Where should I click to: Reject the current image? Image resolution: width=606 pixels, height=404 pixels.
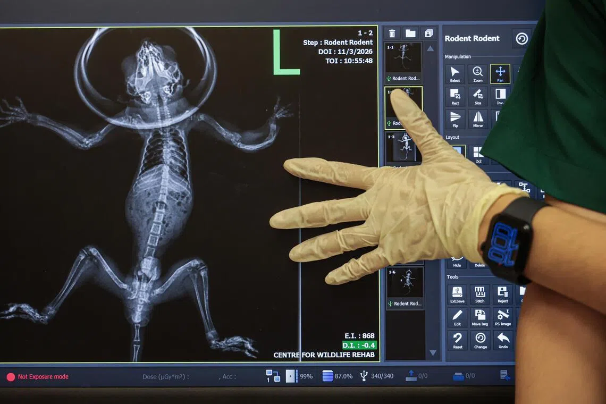(x=502, y=294)
